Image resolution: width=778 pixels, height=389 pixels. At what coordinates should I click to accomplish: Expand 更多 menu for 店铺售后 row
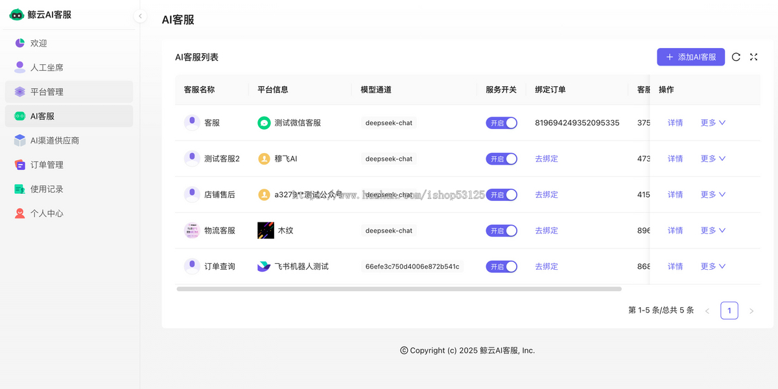click(x=713, y=194)
